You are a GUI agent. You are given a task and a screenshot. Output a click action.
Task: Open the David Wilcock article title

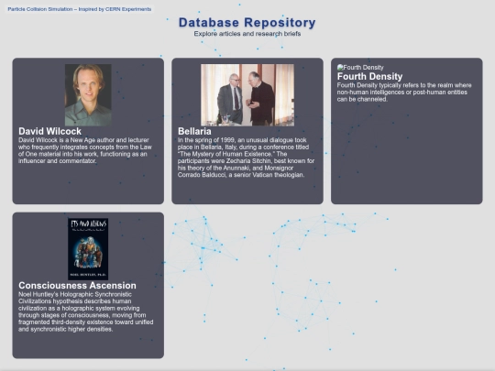click(49, 131)
